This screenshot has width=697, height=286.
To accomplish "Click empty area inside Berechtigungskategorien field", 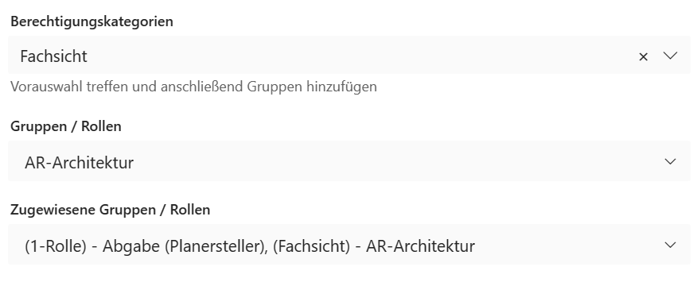I will [x=356, y=56].
